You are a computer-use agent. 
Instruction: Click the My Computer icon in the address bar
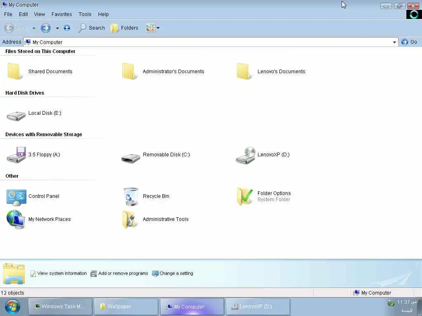pos(28,42)
